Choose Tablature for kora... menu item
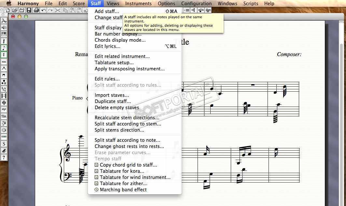This screenshot has height=206, width=346. point(135,171)
